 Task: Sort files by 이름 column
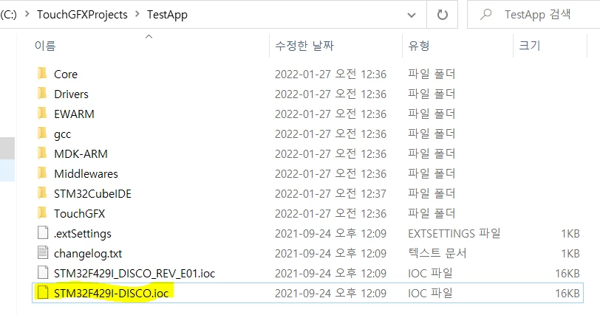coord(45,46)
